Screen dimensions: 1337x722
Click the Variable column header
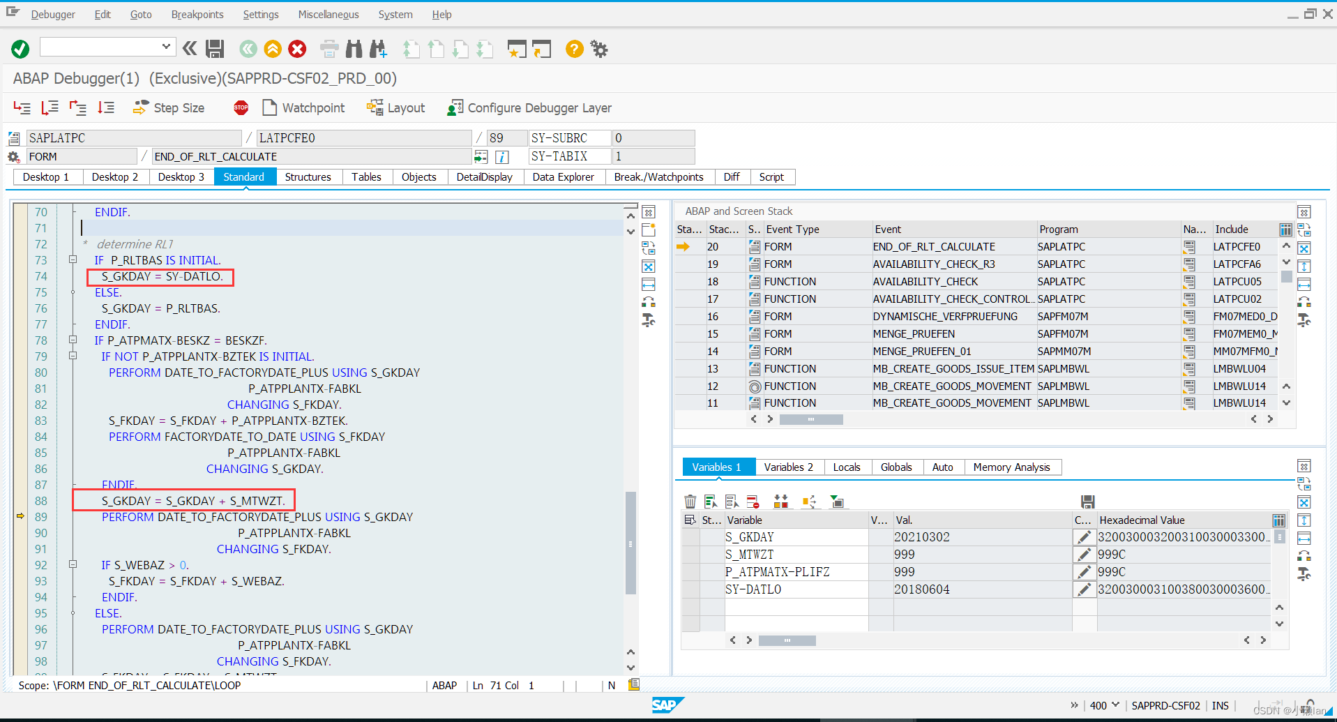coord(796,520)
